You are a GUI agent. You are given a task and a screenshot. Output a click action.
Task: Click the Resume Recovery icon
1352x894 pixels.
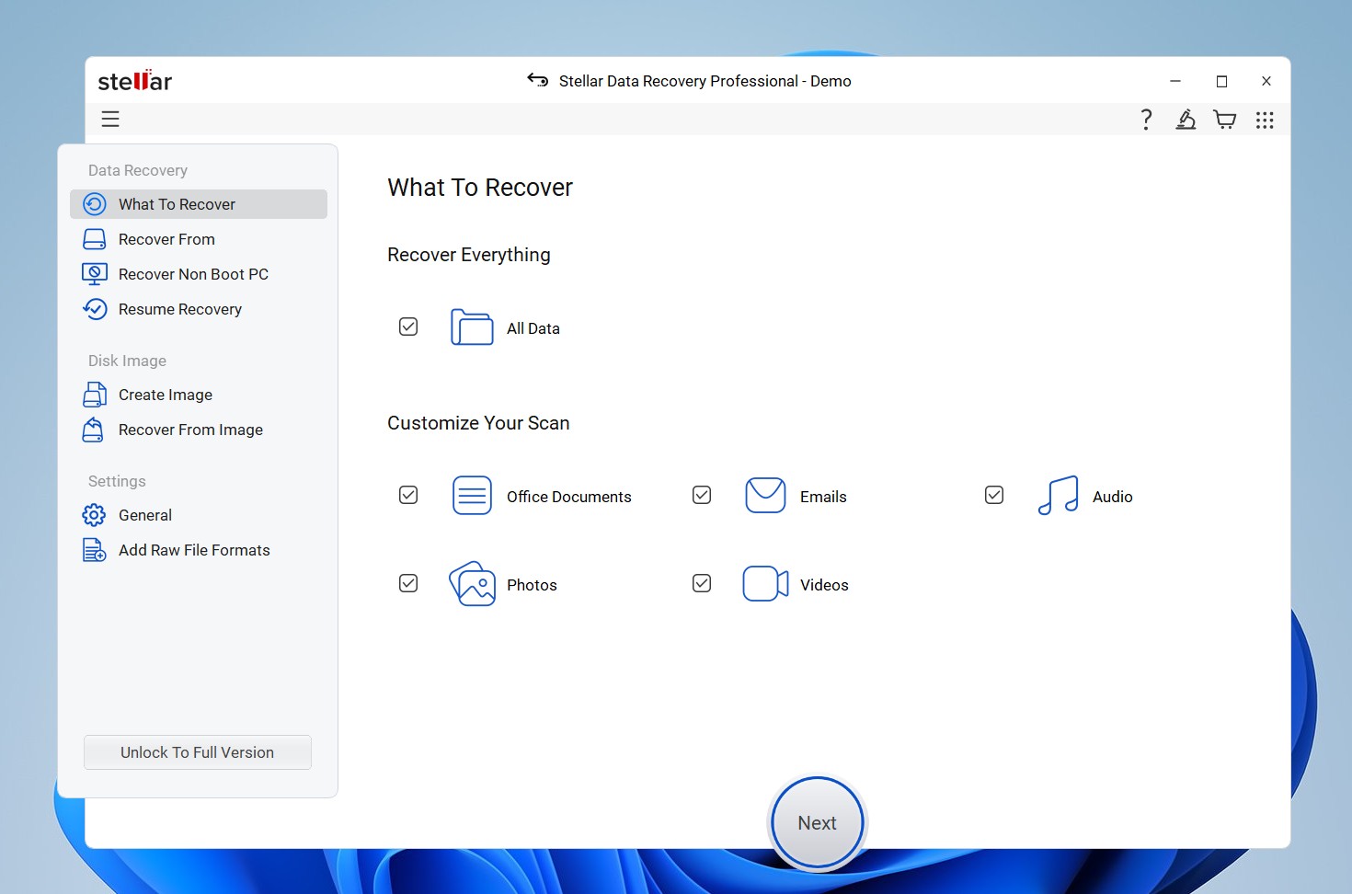pos(95,309)
